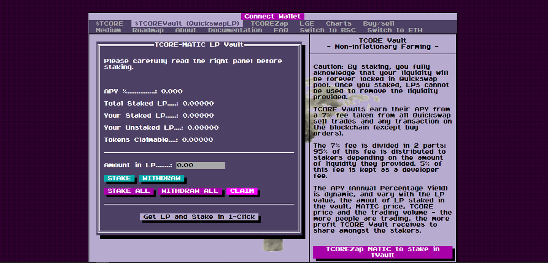Click the teal WITHDRAW button
The height and width of the screenshot is (263, 548).
[161, 178]
